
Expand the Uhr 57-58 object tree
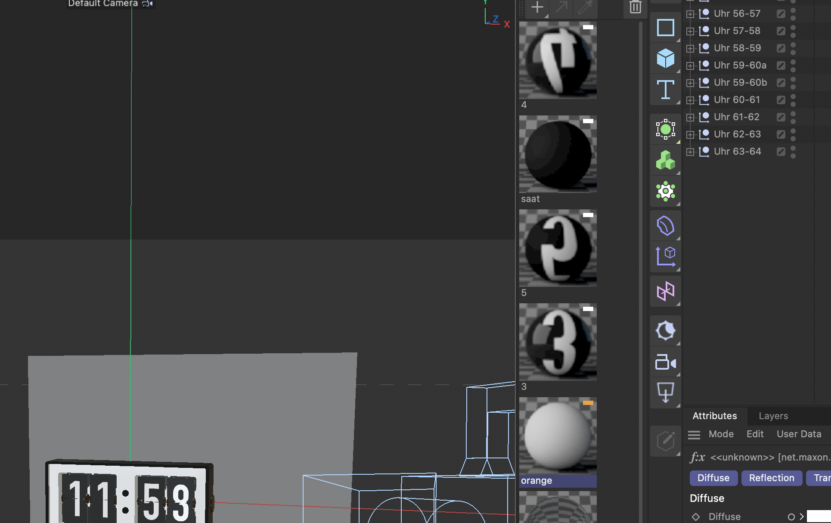tap(690, 31)
